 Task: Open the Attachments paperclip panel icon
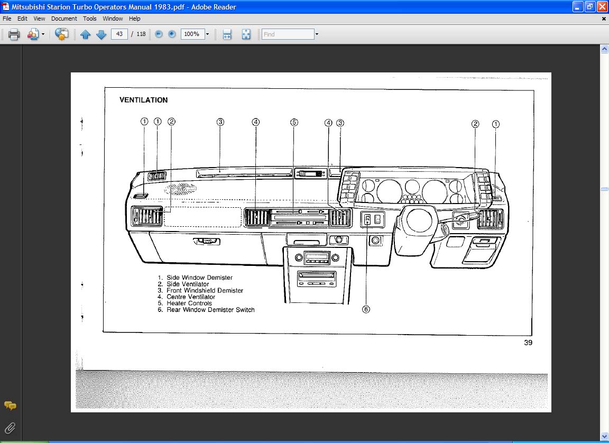(x=10, y=428)
